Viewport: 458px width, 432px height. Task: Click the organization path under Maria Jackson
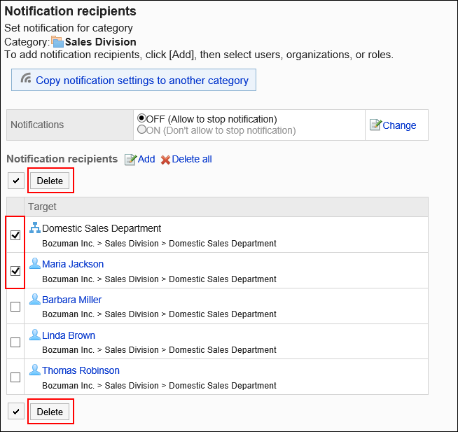(x=159, y=279)
